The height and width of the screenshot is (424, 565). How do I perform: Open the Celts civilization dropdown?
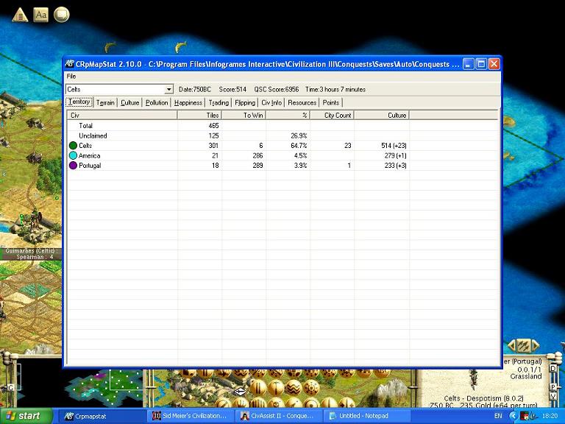pyautogui.click(x=168, y=89)
